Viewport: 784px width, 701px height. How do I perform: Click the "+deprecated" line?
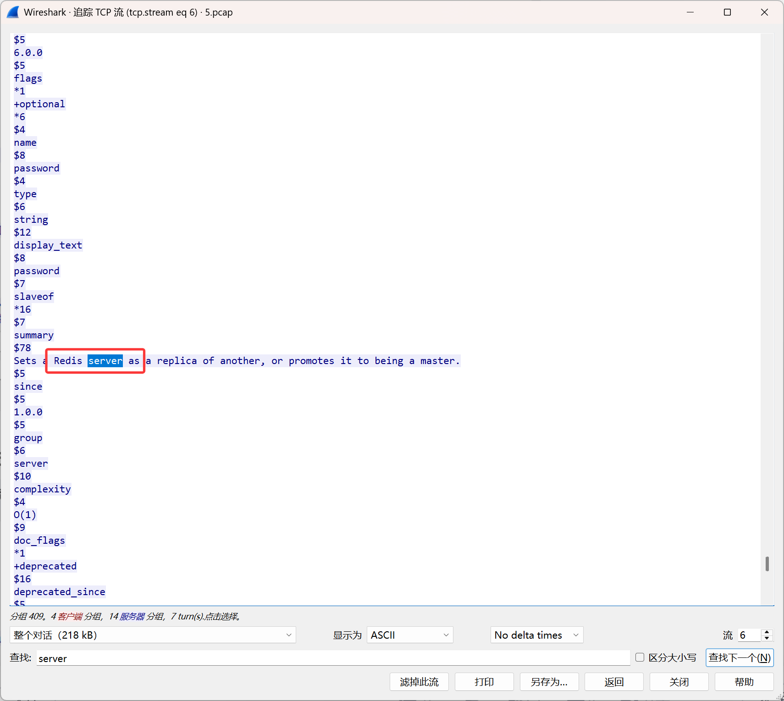(45, 566)
